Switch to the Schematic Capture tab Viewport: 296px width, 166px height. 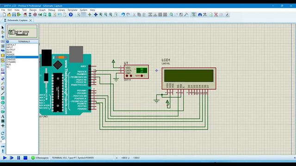coord(18,20)
